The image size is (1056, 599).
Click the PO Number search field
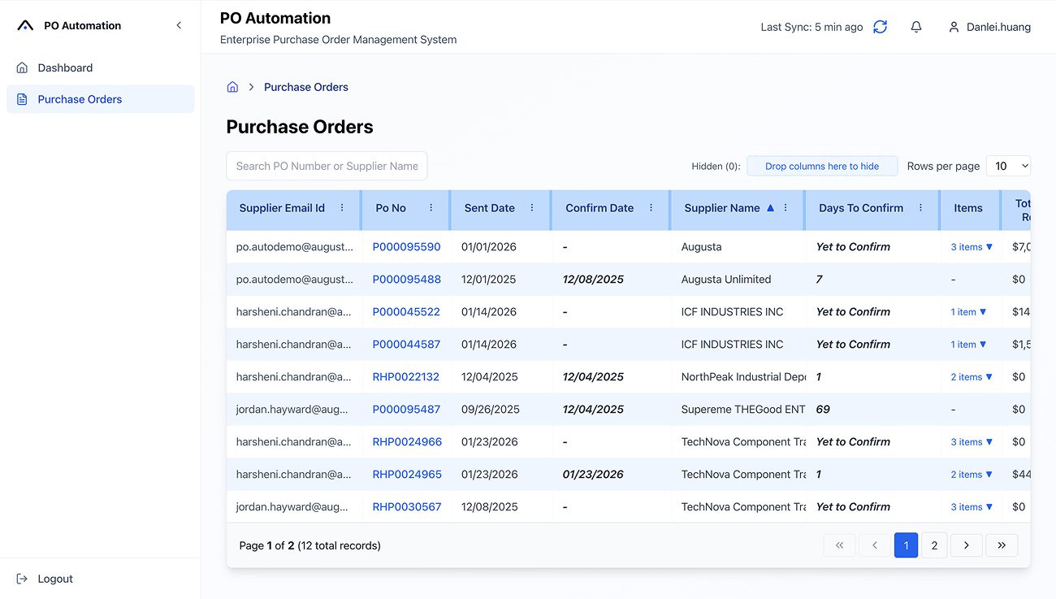tap(327, 165)
